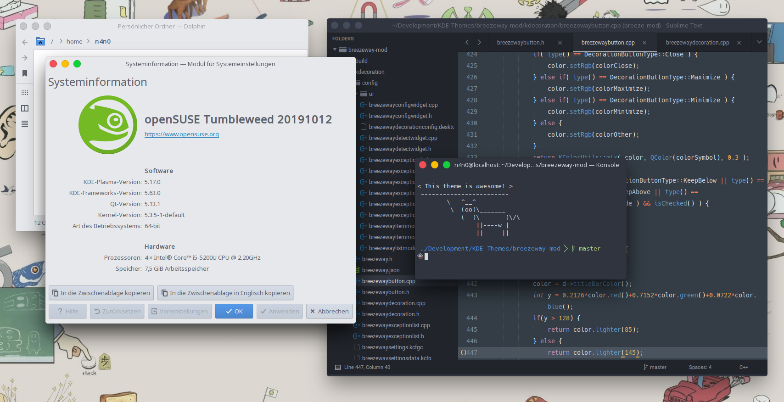The image size is (784, 402).
Task: Collapse the breezeway-mod folder tree
Action: pyautogui.click(x=335, y=50)
